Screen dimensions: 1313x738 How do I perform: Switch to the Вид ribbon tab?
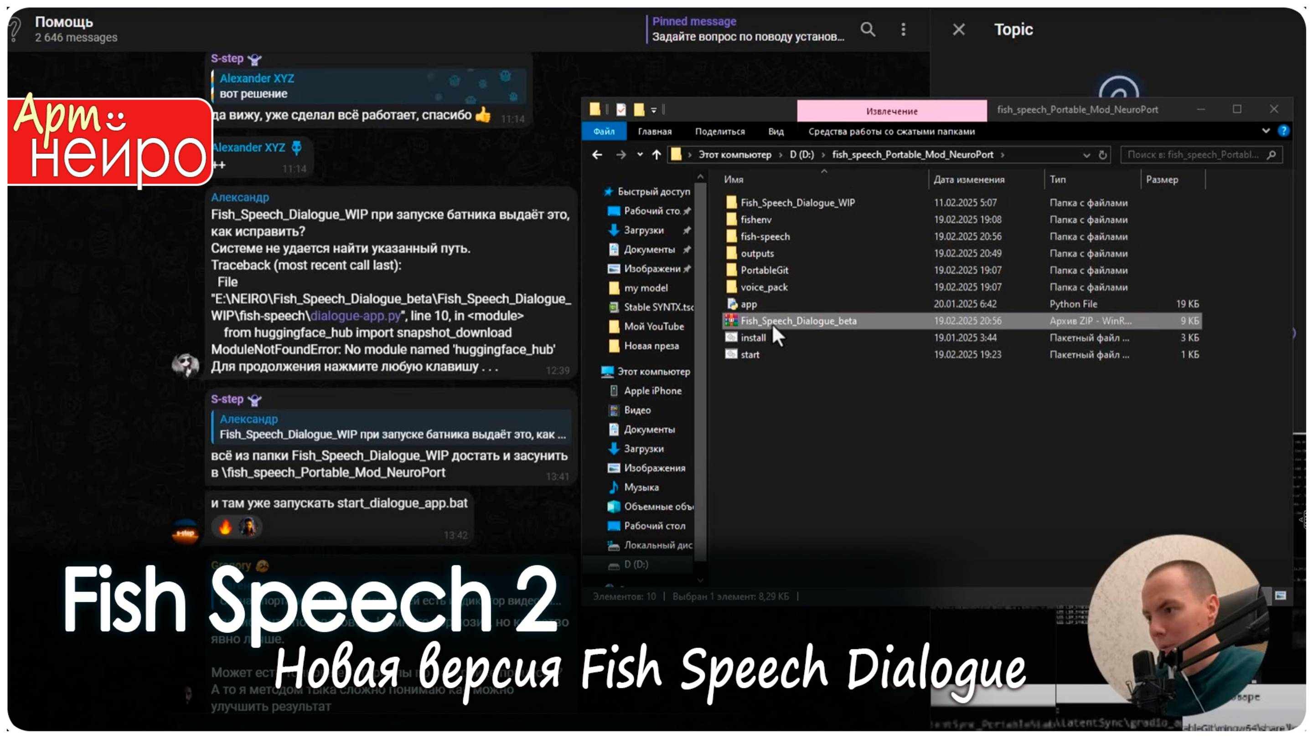[775, 131]
